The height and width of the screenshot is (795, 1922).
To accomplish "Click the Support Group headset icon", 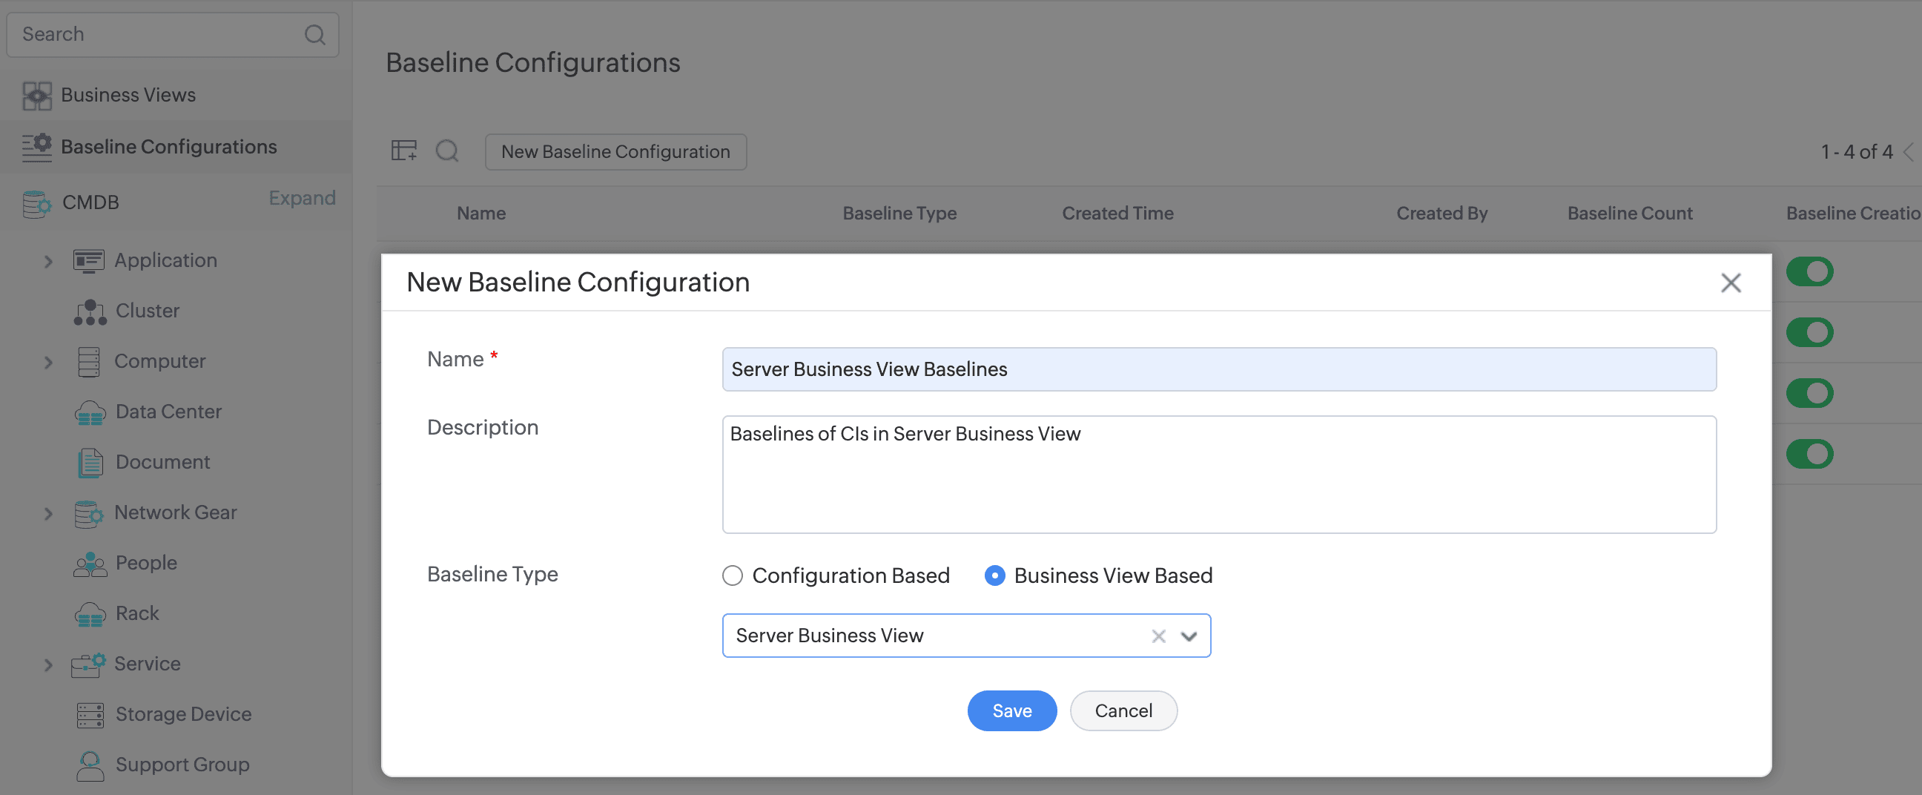I will tap(90, 765).
